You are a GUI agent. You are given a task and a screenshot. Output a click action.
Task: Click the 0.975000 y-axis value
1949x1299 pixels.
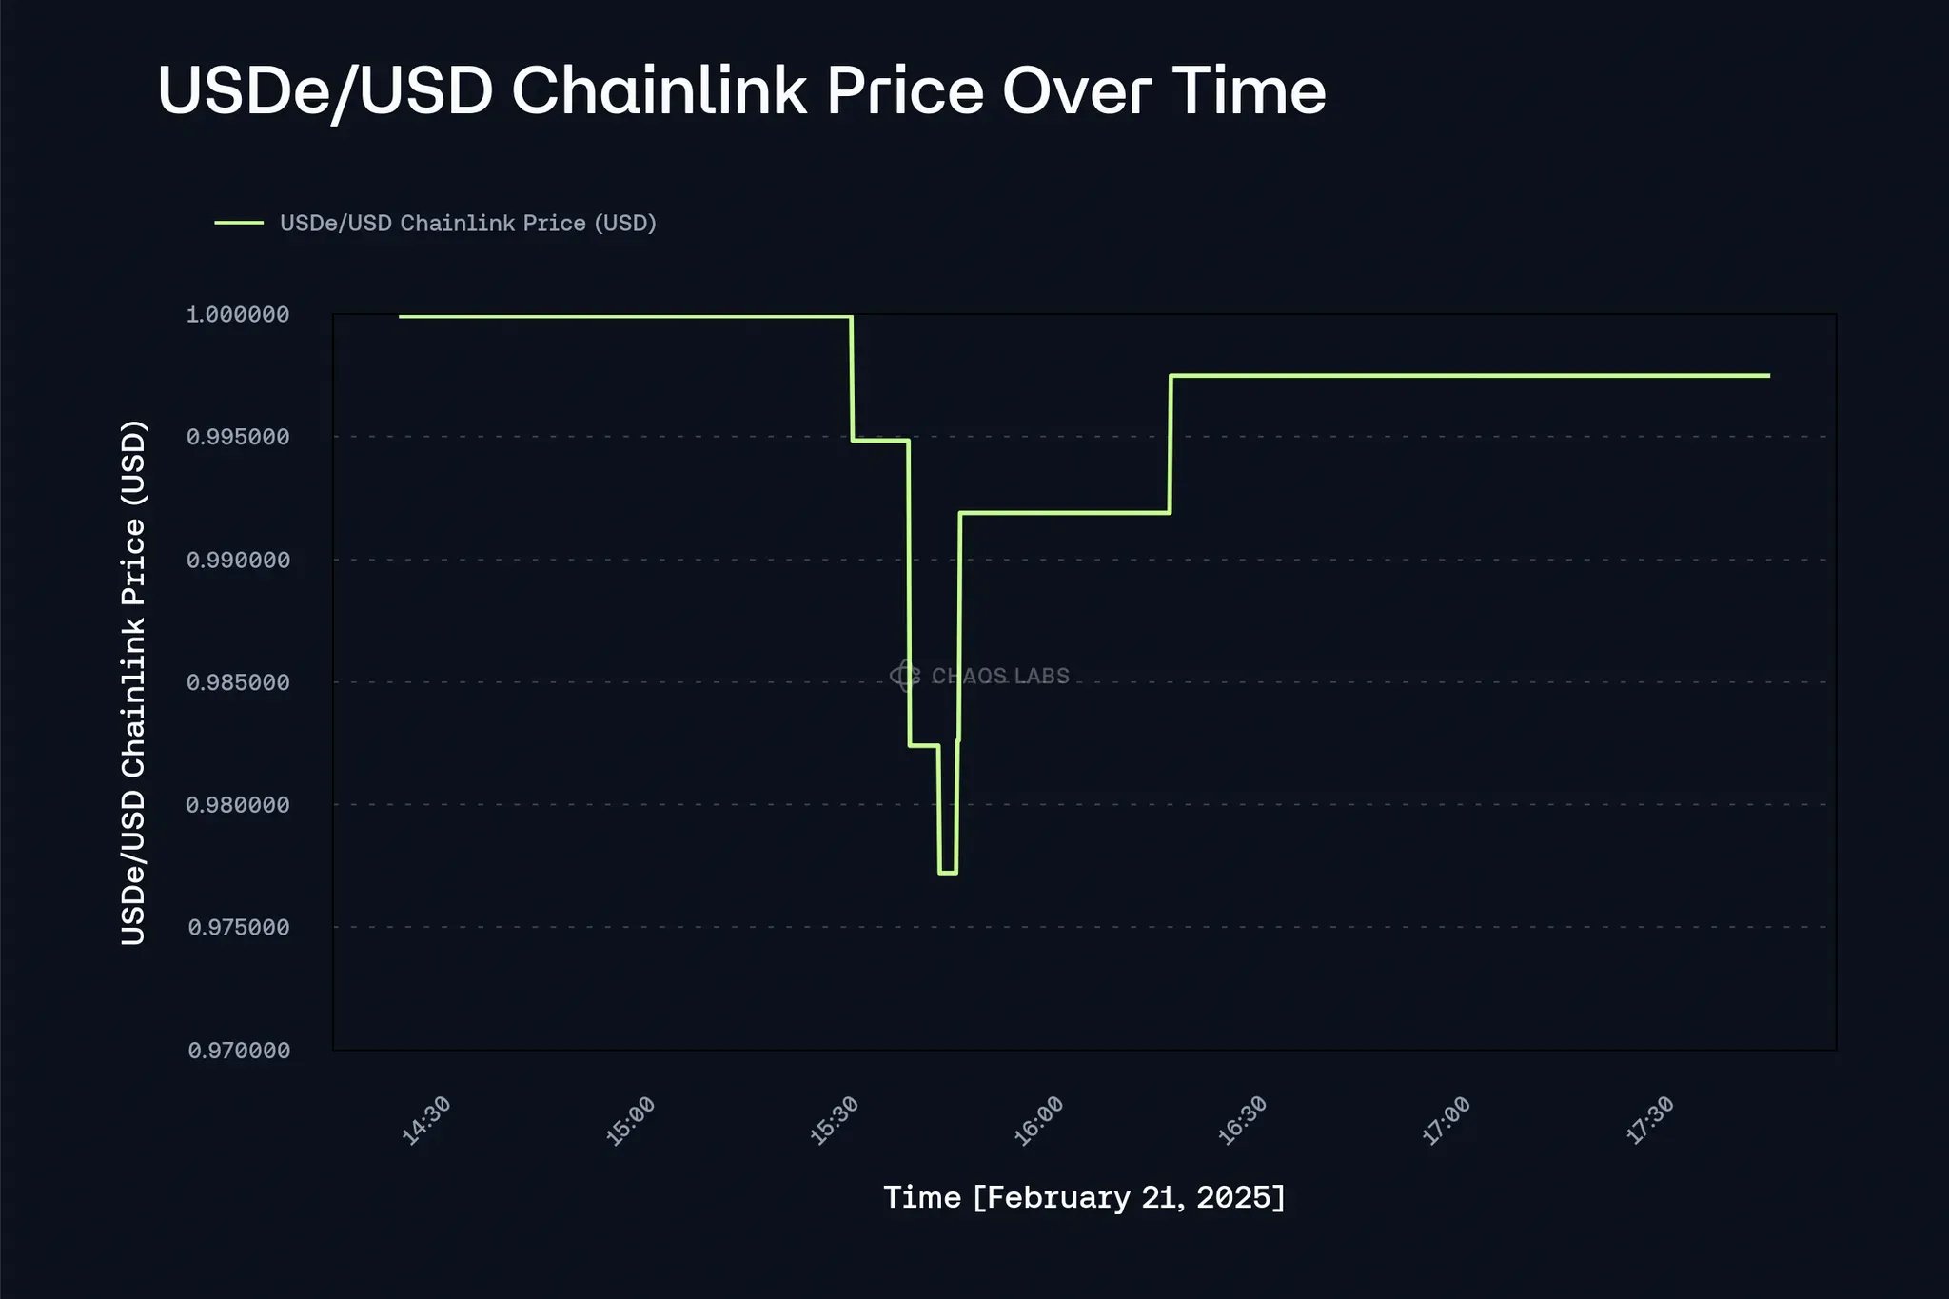(238, 928)
